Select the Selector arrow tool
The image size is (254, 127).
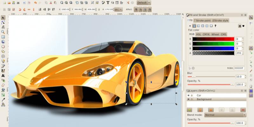[x=3, y=17]
